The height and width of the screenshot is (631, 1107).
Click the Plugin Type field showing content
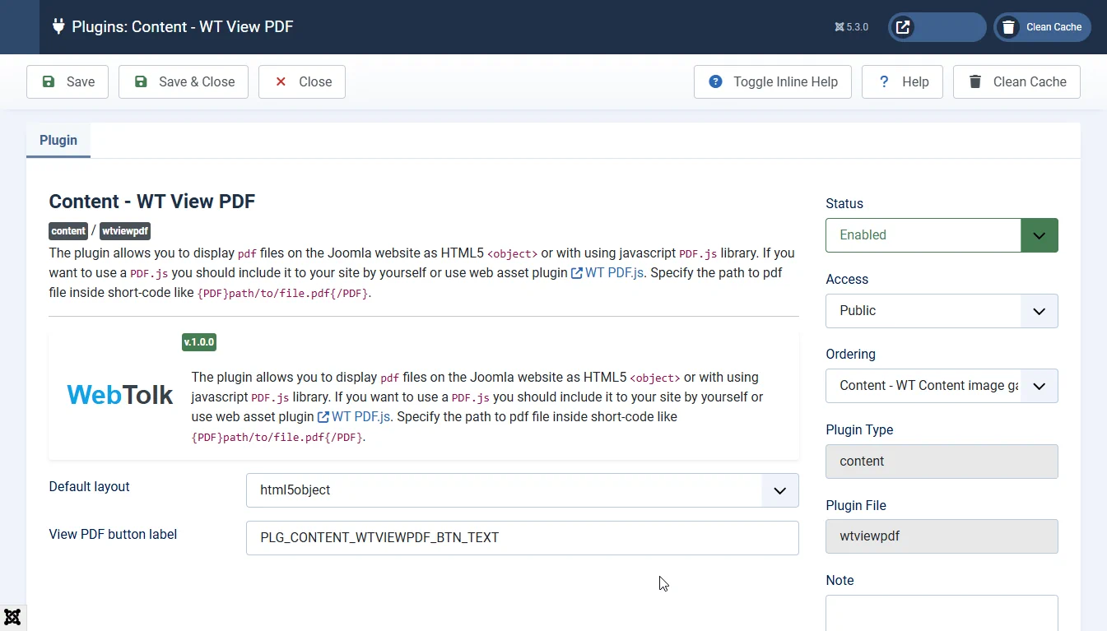942,462
